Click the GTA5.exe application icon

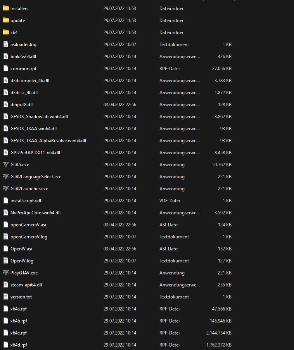coord(6,165)
